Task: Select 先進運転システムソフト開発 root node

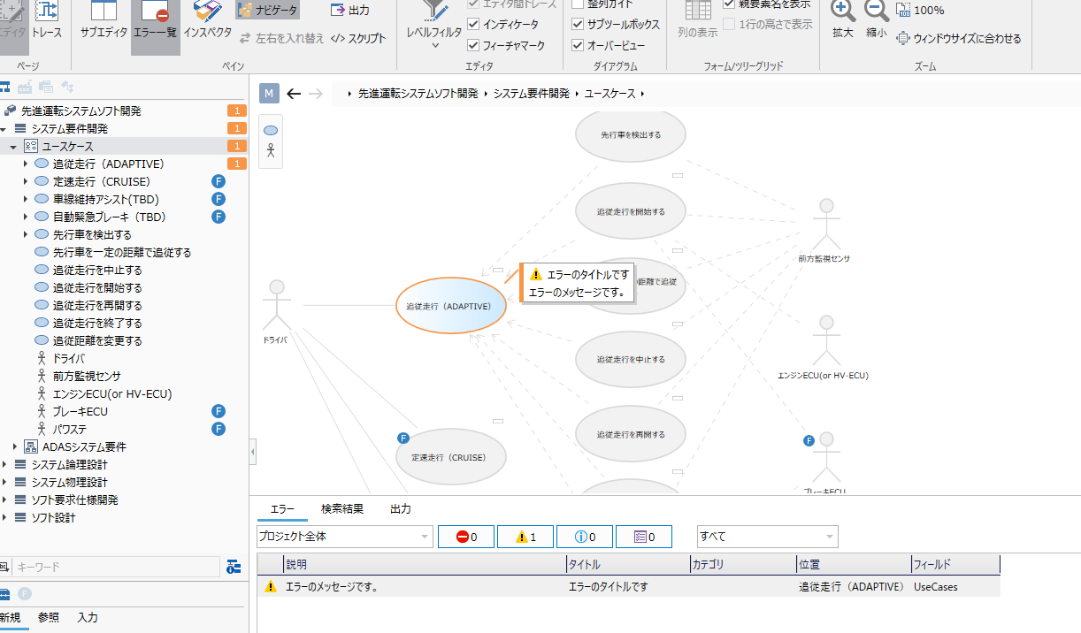Action: [80, 111]
